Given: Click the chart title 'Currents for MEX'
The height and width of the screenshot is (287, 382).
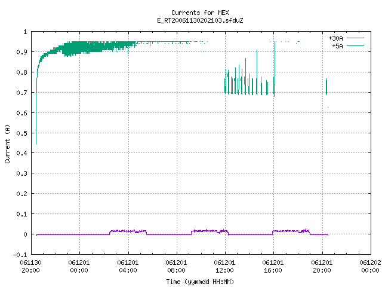Looking at the screenshot, I should pyautogui.click(x=200, y=13).
